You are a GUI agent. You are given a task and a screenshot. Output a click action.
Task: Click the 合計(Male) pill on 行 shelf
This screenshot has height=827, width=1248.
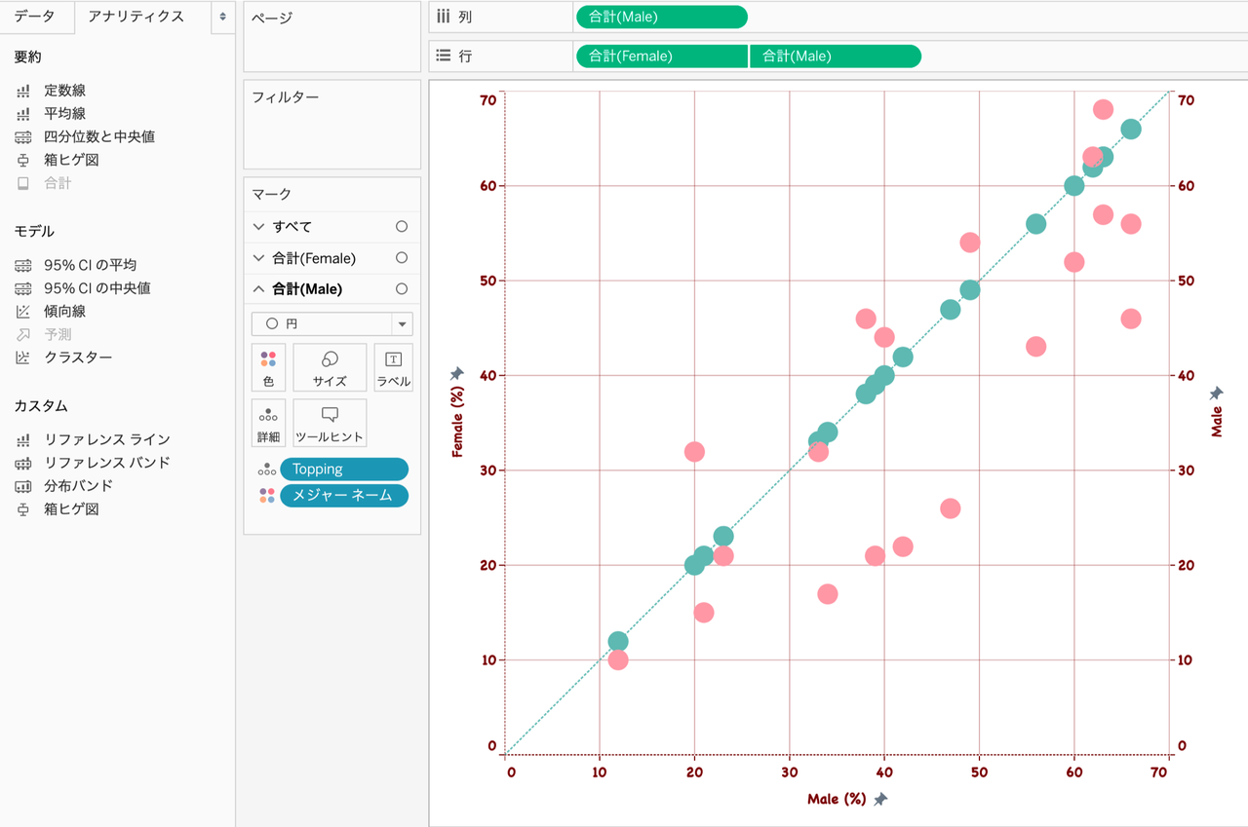pyautogui.click(x=836, y=56)
